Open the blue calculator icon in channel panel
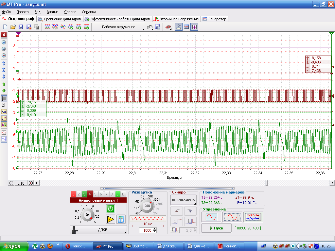This screenshot has width=335, height=251. [x=121, y=219]
